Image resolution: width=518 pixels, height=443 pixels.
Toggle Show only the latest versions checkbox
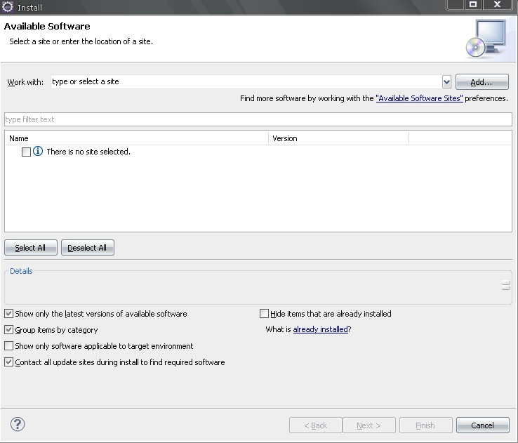(x=9, y=314)
